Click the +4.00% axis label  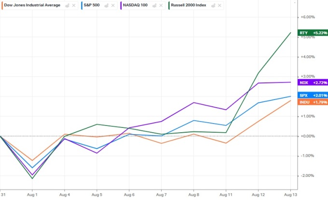[x=308, y=57]
